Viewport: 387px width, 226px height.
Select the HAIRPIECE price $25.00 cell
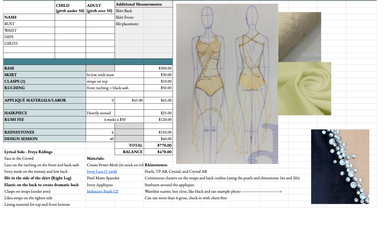(158, 113)
